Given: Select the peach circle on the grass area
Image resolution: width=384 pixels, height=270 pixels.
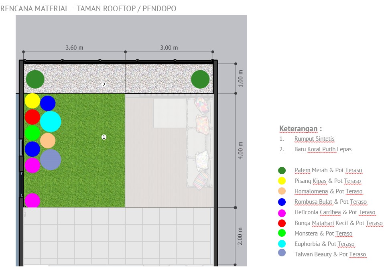Looking at the screenshot, I should pos(48,140).
